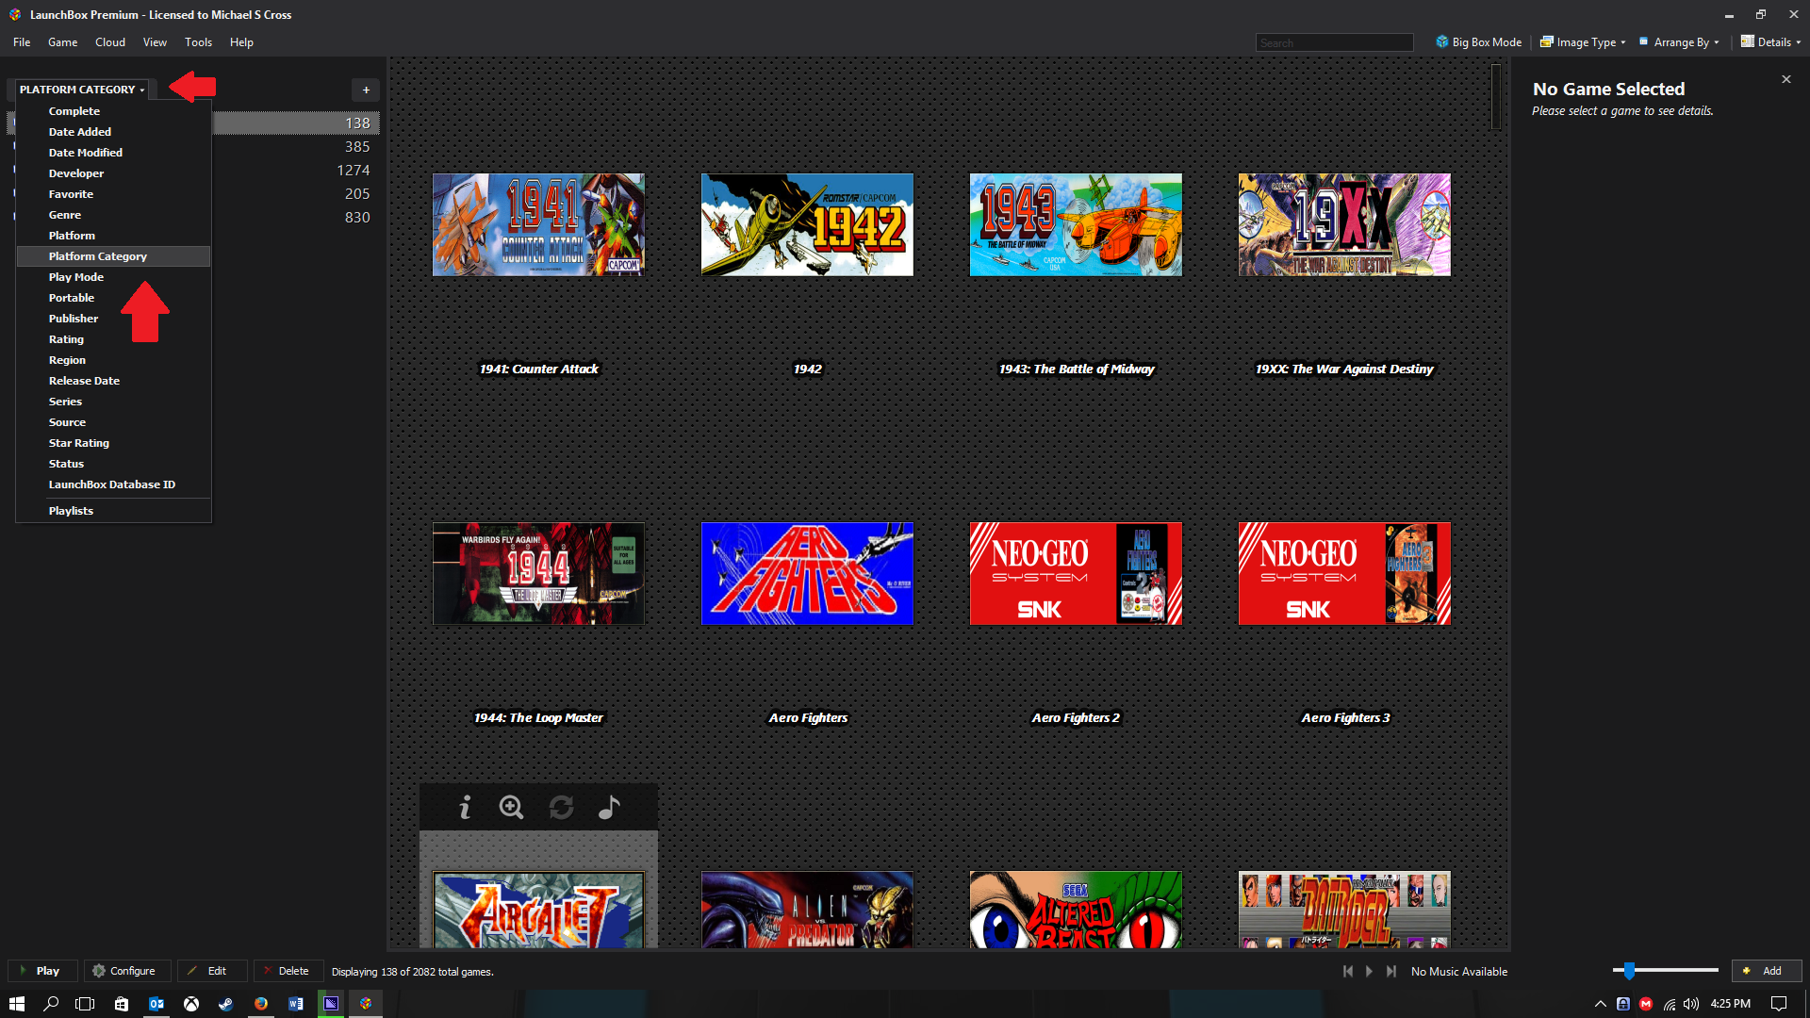The width and height of the screenshot is (1810, 1018).
Task: Click the volume icon in system tray
Action: 1691,1004
